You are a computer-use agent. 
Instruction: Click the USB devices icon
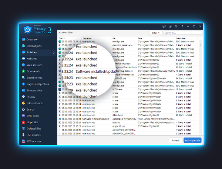point(23,135)
